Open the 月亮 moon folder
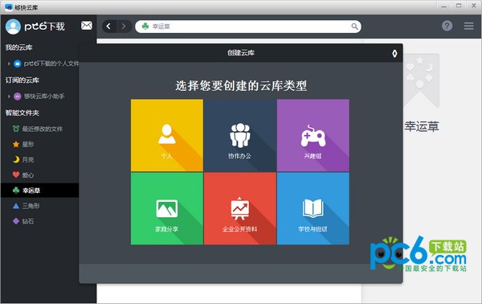The width and height of the screenshot is (482, 304). [39, 159]
